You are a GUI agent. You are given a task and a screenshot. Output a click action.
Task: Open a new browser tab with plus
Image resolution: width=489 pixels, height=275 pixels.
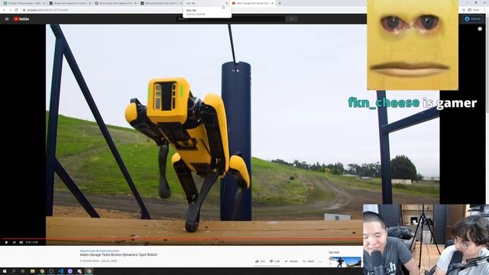(280, 3)
